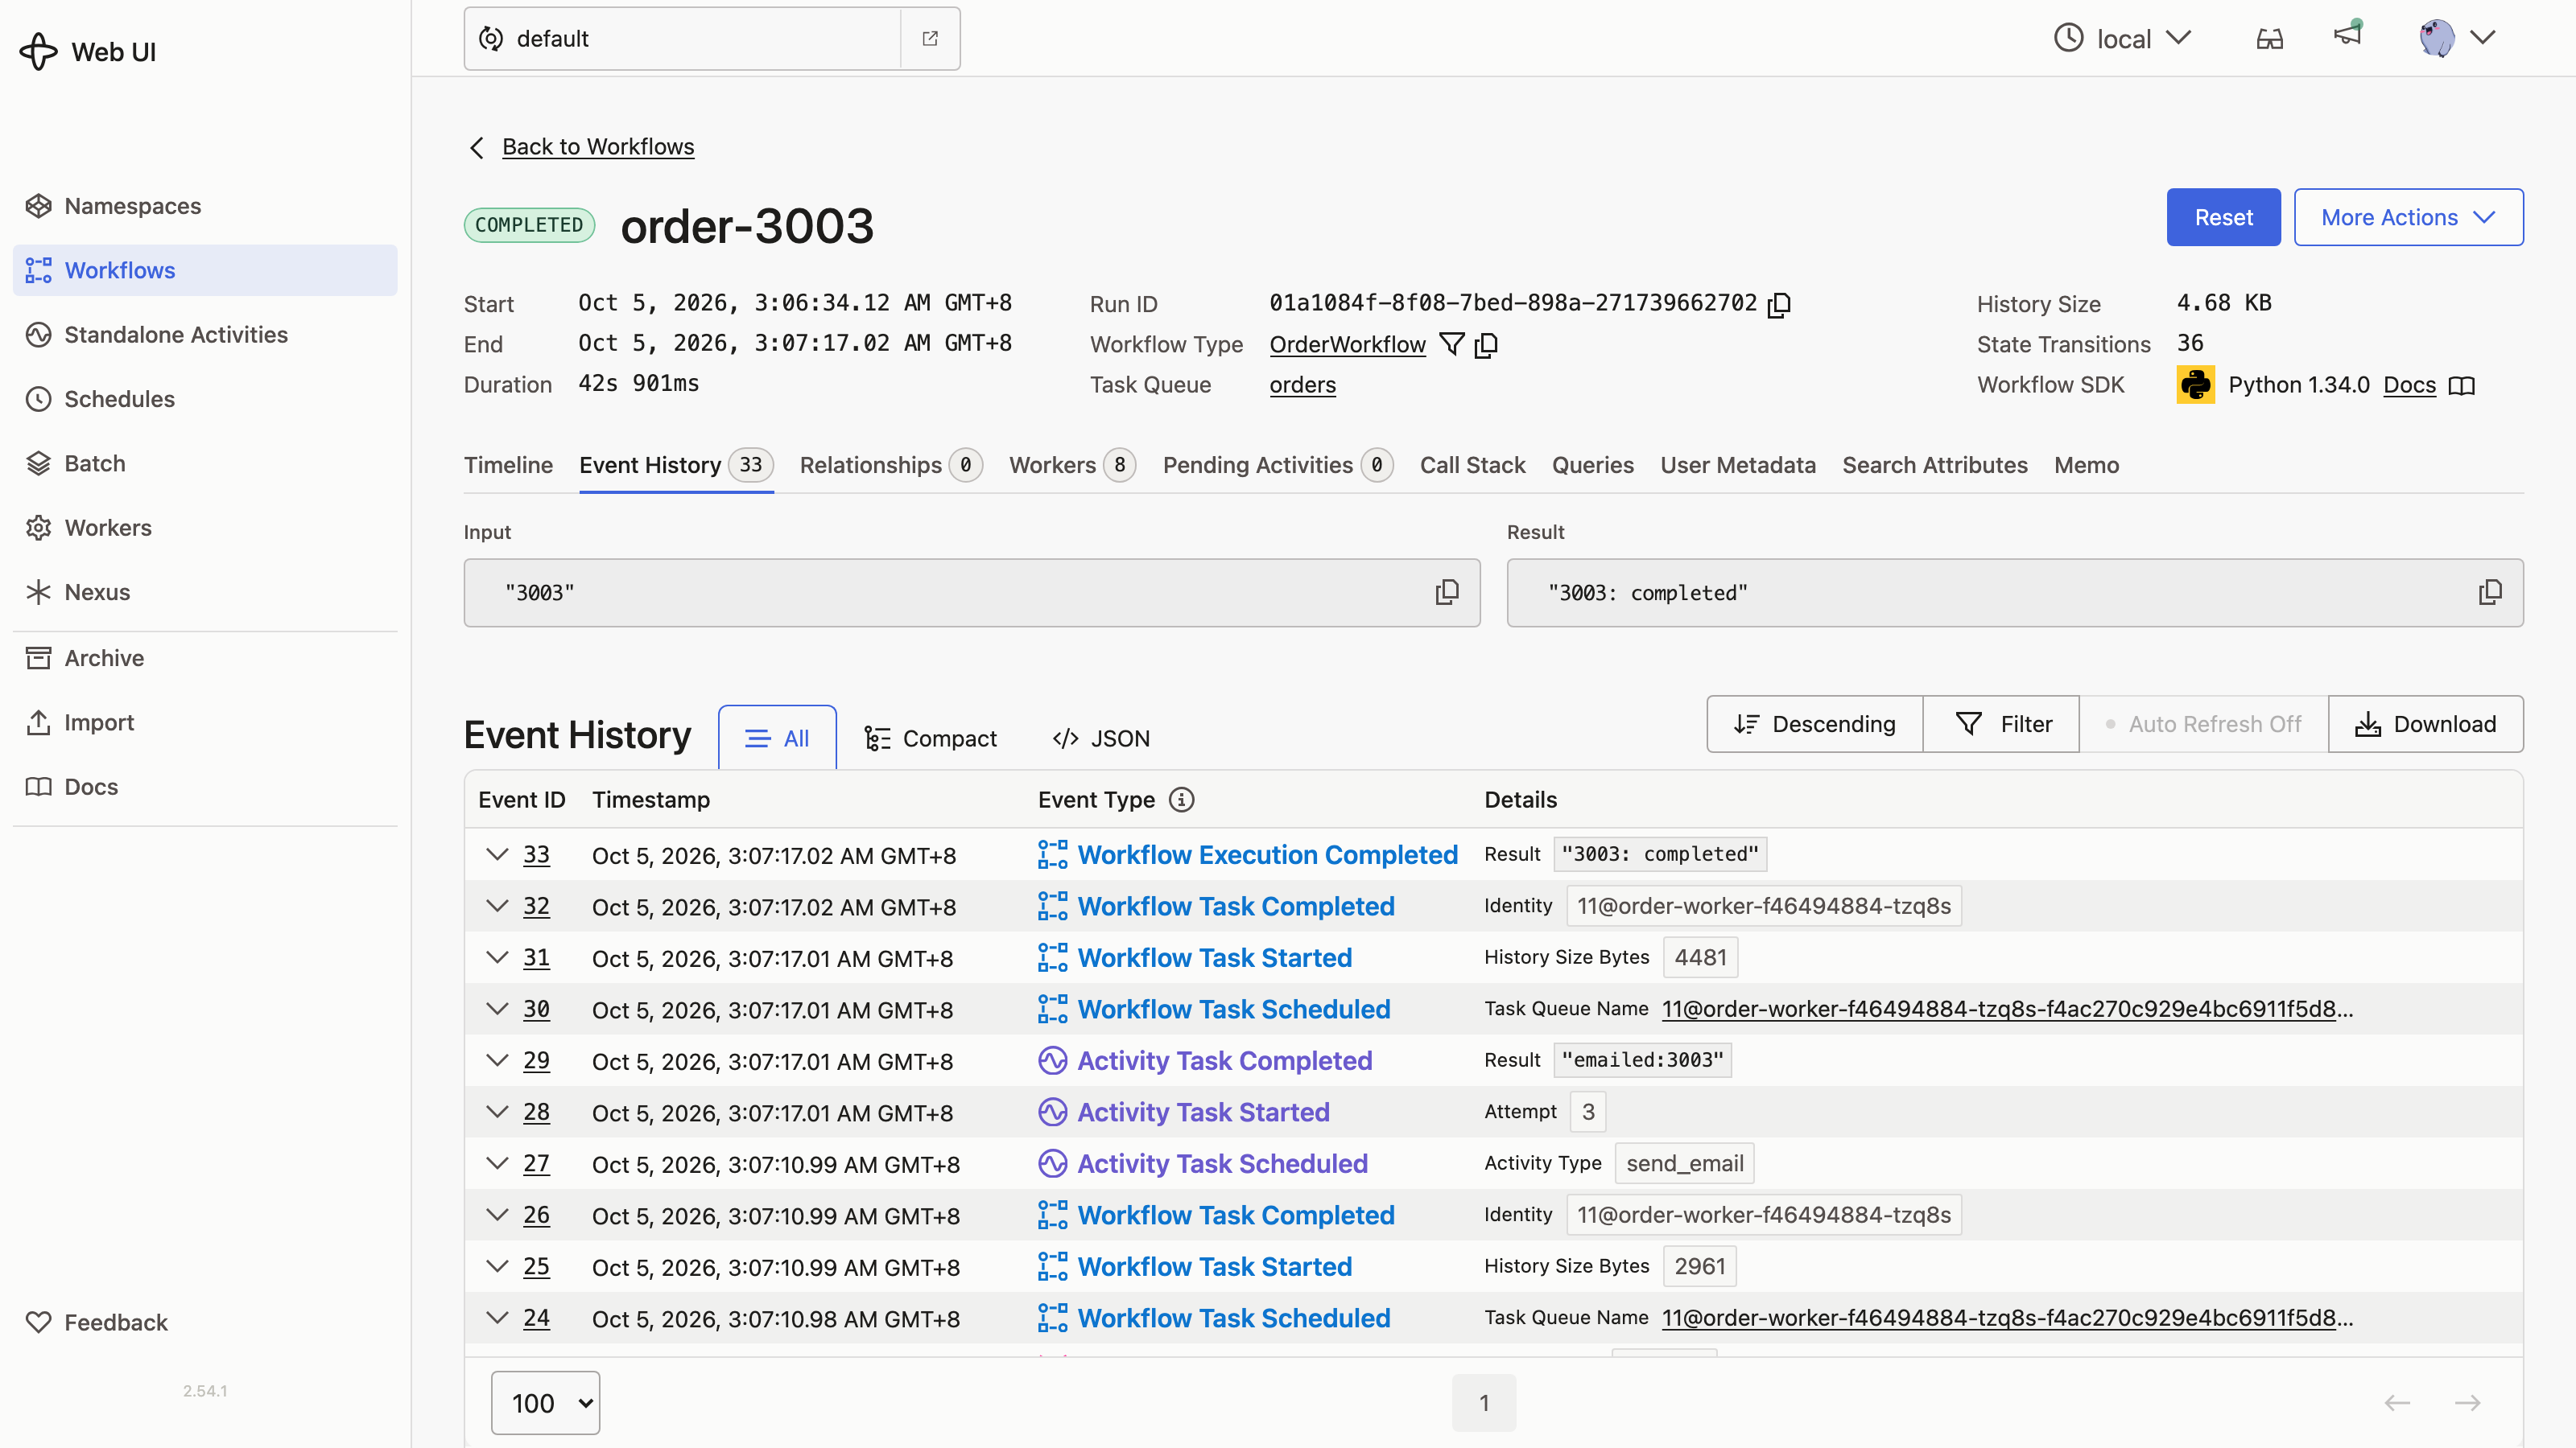Toggle Descending sort order
2576x1448 pixels.
pyautogui.click(x=1814, y=723)
